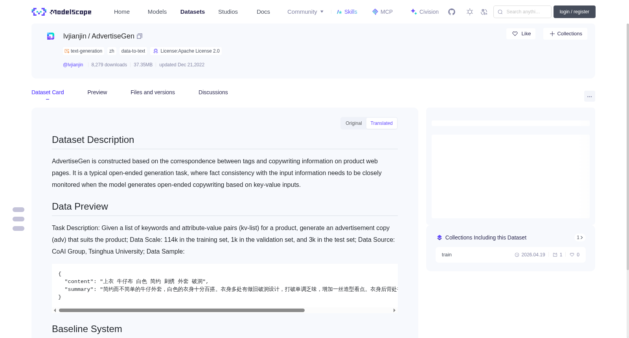This screenshot has width=629, height=338.
Task: Click the data-to-text tag
Action: pyautogui.click(x=133, y=51)
